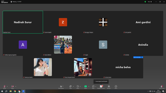Image resolution: width=166 pixels, height=93 pixels.
Task: Open the system tray network icon
Action: point(152,91)
